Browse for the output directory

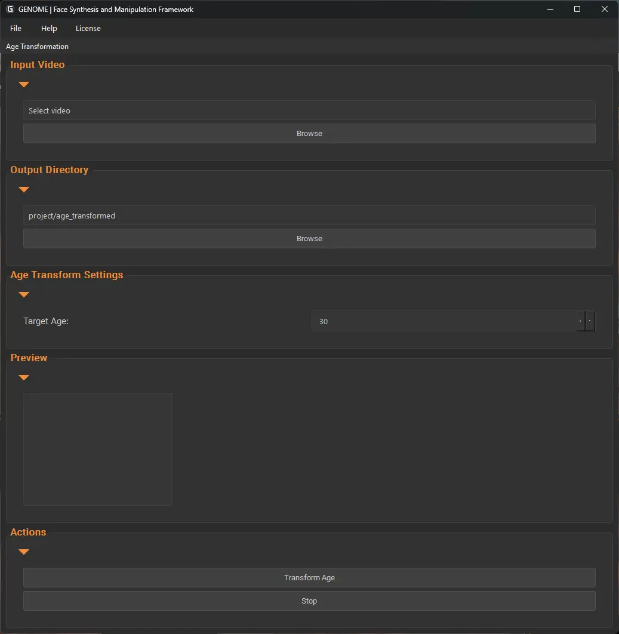pos(309,239)
